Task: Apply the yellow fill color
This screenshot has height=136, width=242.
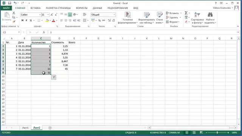Action: coord(47,20)
